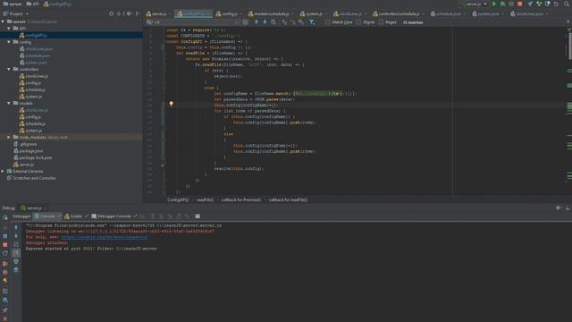572x322 pixels.
Task: Stop the running process in top toolbar
Action: tap(520, 4)
